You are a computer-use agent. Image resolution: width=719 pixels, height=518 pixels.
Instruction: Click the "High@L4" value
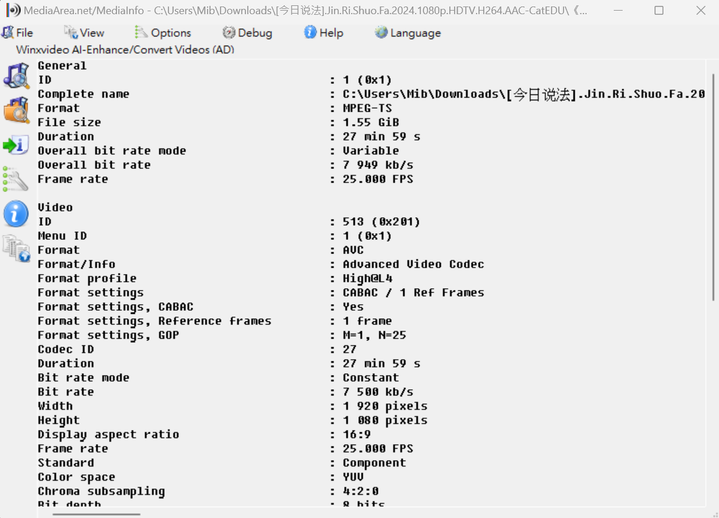(367, 278)
